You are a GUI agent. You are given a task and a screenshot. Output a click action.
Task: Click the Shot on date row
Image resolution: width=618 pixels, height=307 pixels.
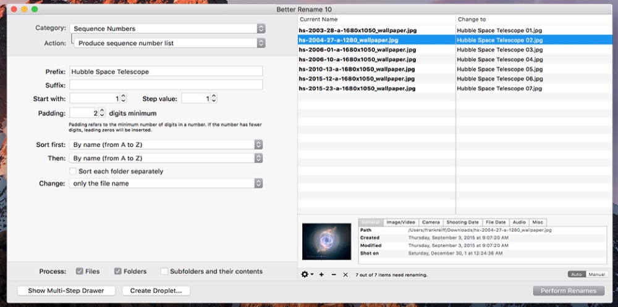coord(483,253)
